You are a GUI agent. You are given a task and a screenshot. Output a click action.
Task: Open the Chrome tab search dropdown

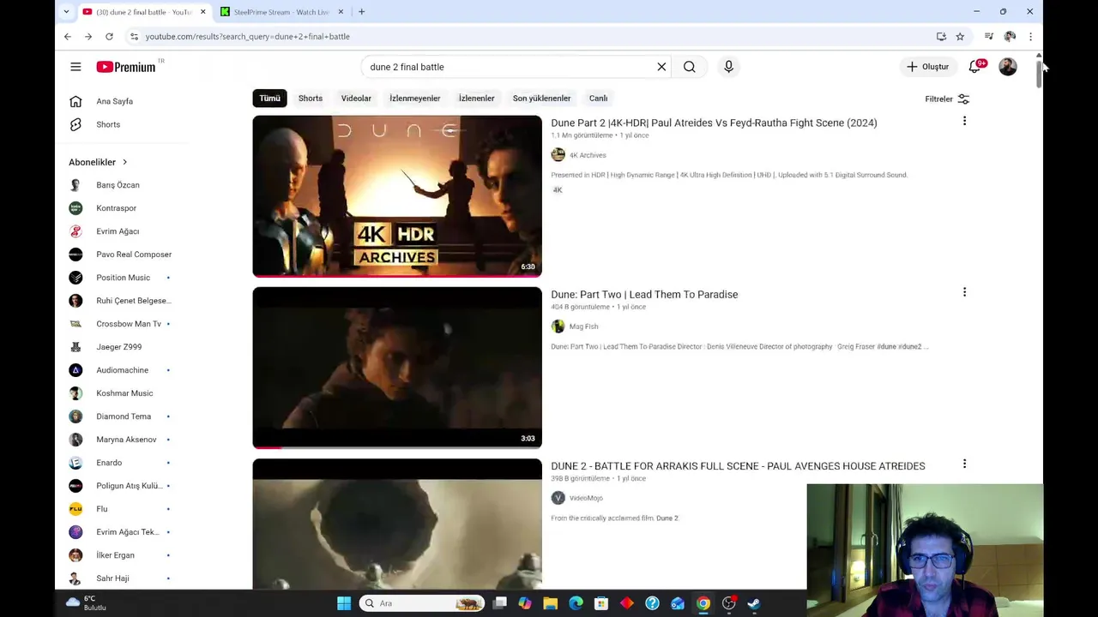point(66,12)
